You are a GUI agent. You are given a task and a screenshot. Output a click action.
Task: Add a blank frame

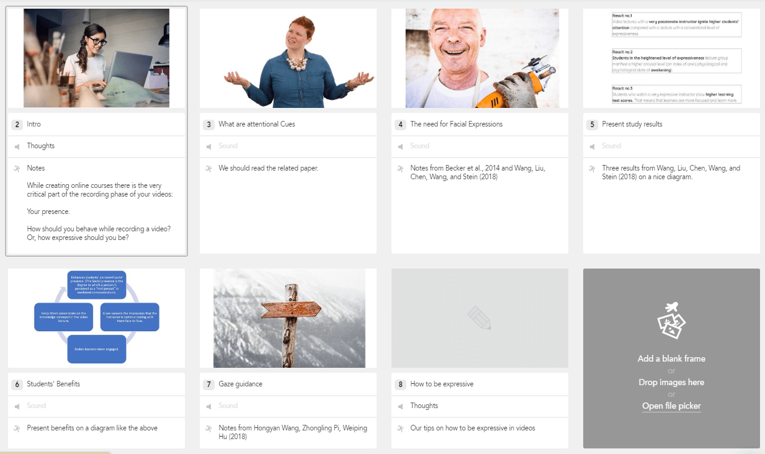671,358
